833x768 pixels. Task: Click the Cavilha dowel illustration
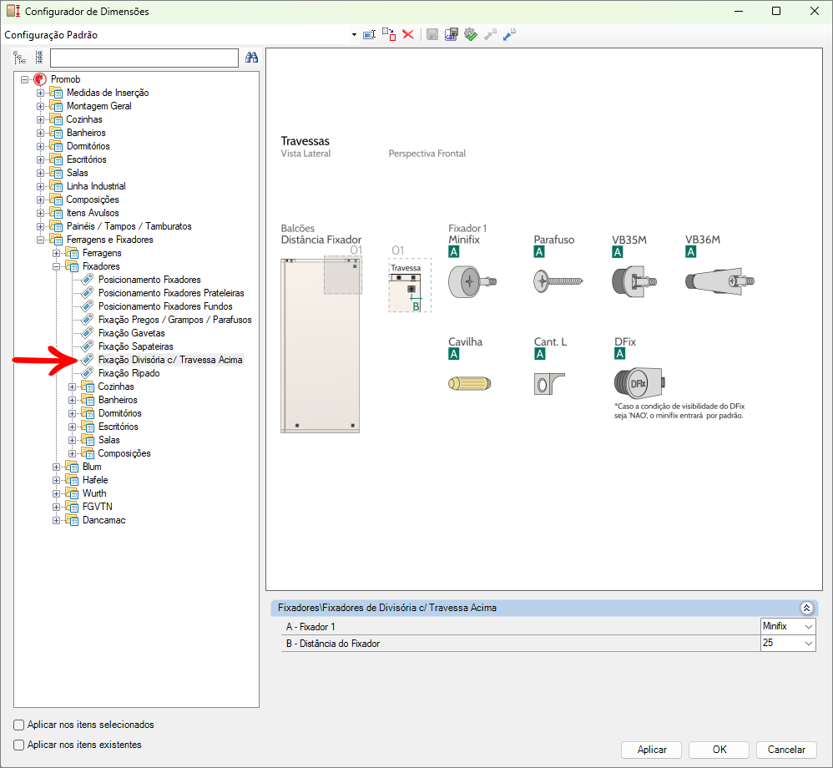point(470,383)
